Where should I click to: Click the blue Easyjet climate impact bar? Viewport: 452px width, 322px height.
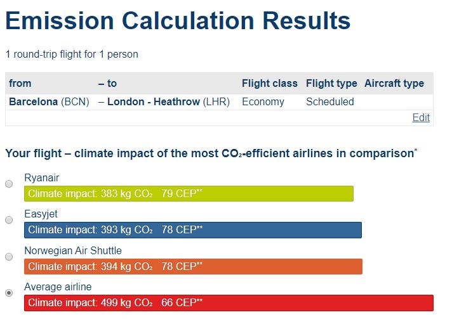(x=192, y=230)
